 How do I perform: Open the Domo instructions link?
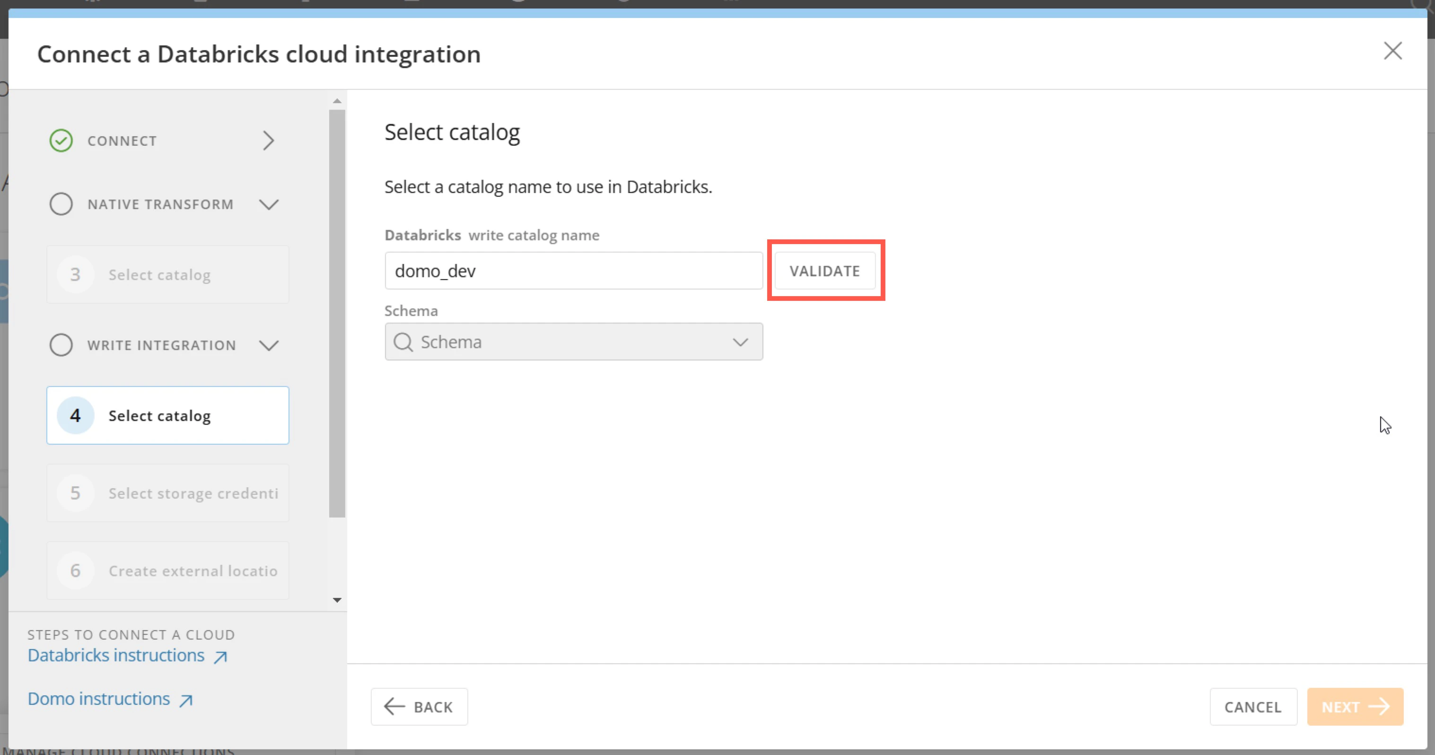tap(99, 699)
